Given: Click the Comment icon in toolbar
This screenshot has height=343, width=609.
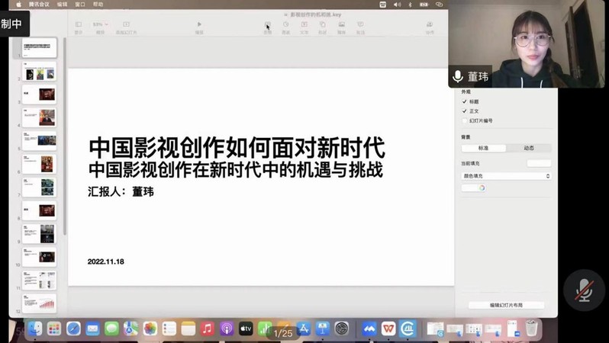Looking at the screenshot, I should coord(360,25).
